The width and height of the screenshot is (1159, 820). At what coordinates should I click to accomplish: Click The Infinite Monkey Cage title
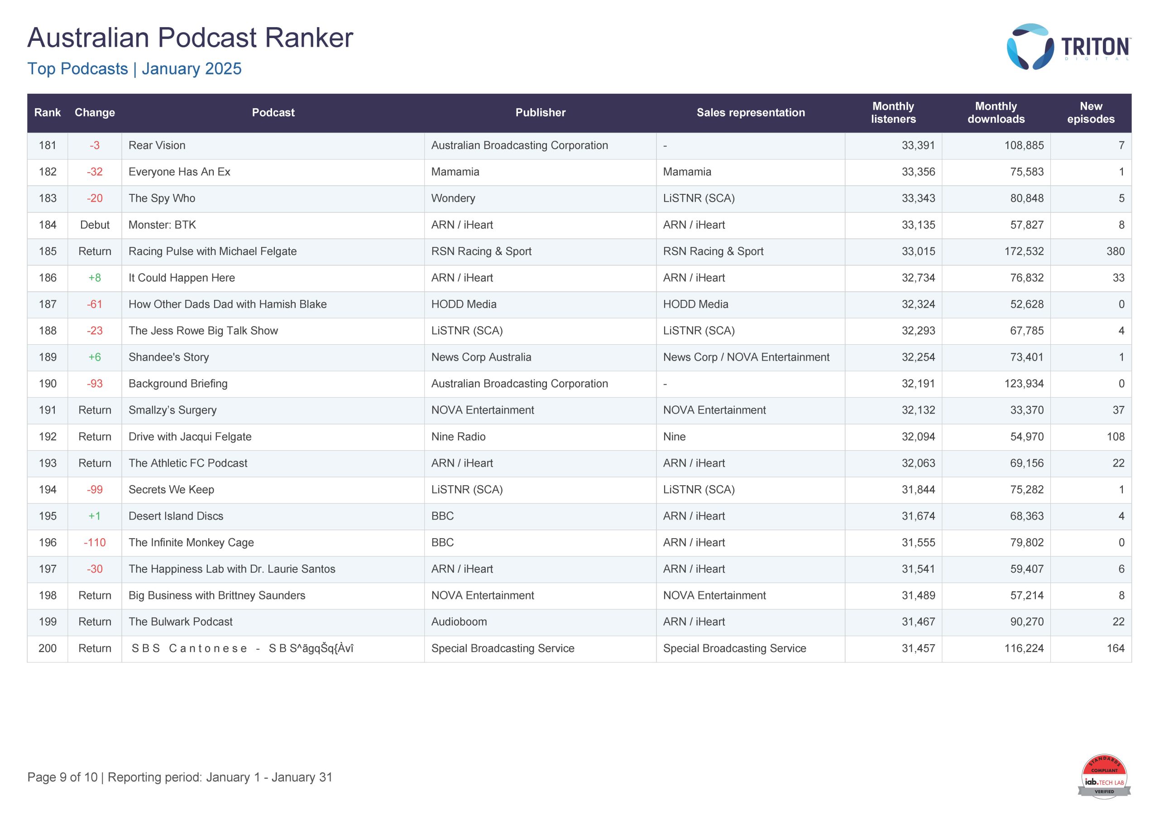191,543
